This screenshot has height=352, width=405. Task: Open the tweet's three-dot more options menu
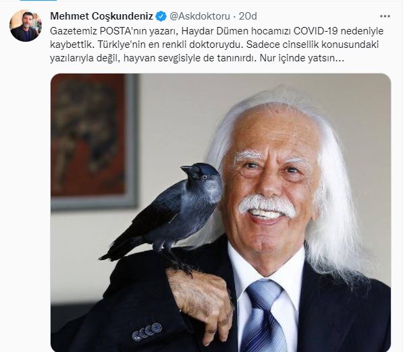pyautogui.click(x=385, y=16)
